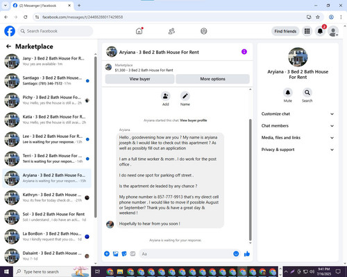This screenshot has width=347, height=277.
Task: Open Kathryn's conversation in the list
Action: (x=46, y=197)
